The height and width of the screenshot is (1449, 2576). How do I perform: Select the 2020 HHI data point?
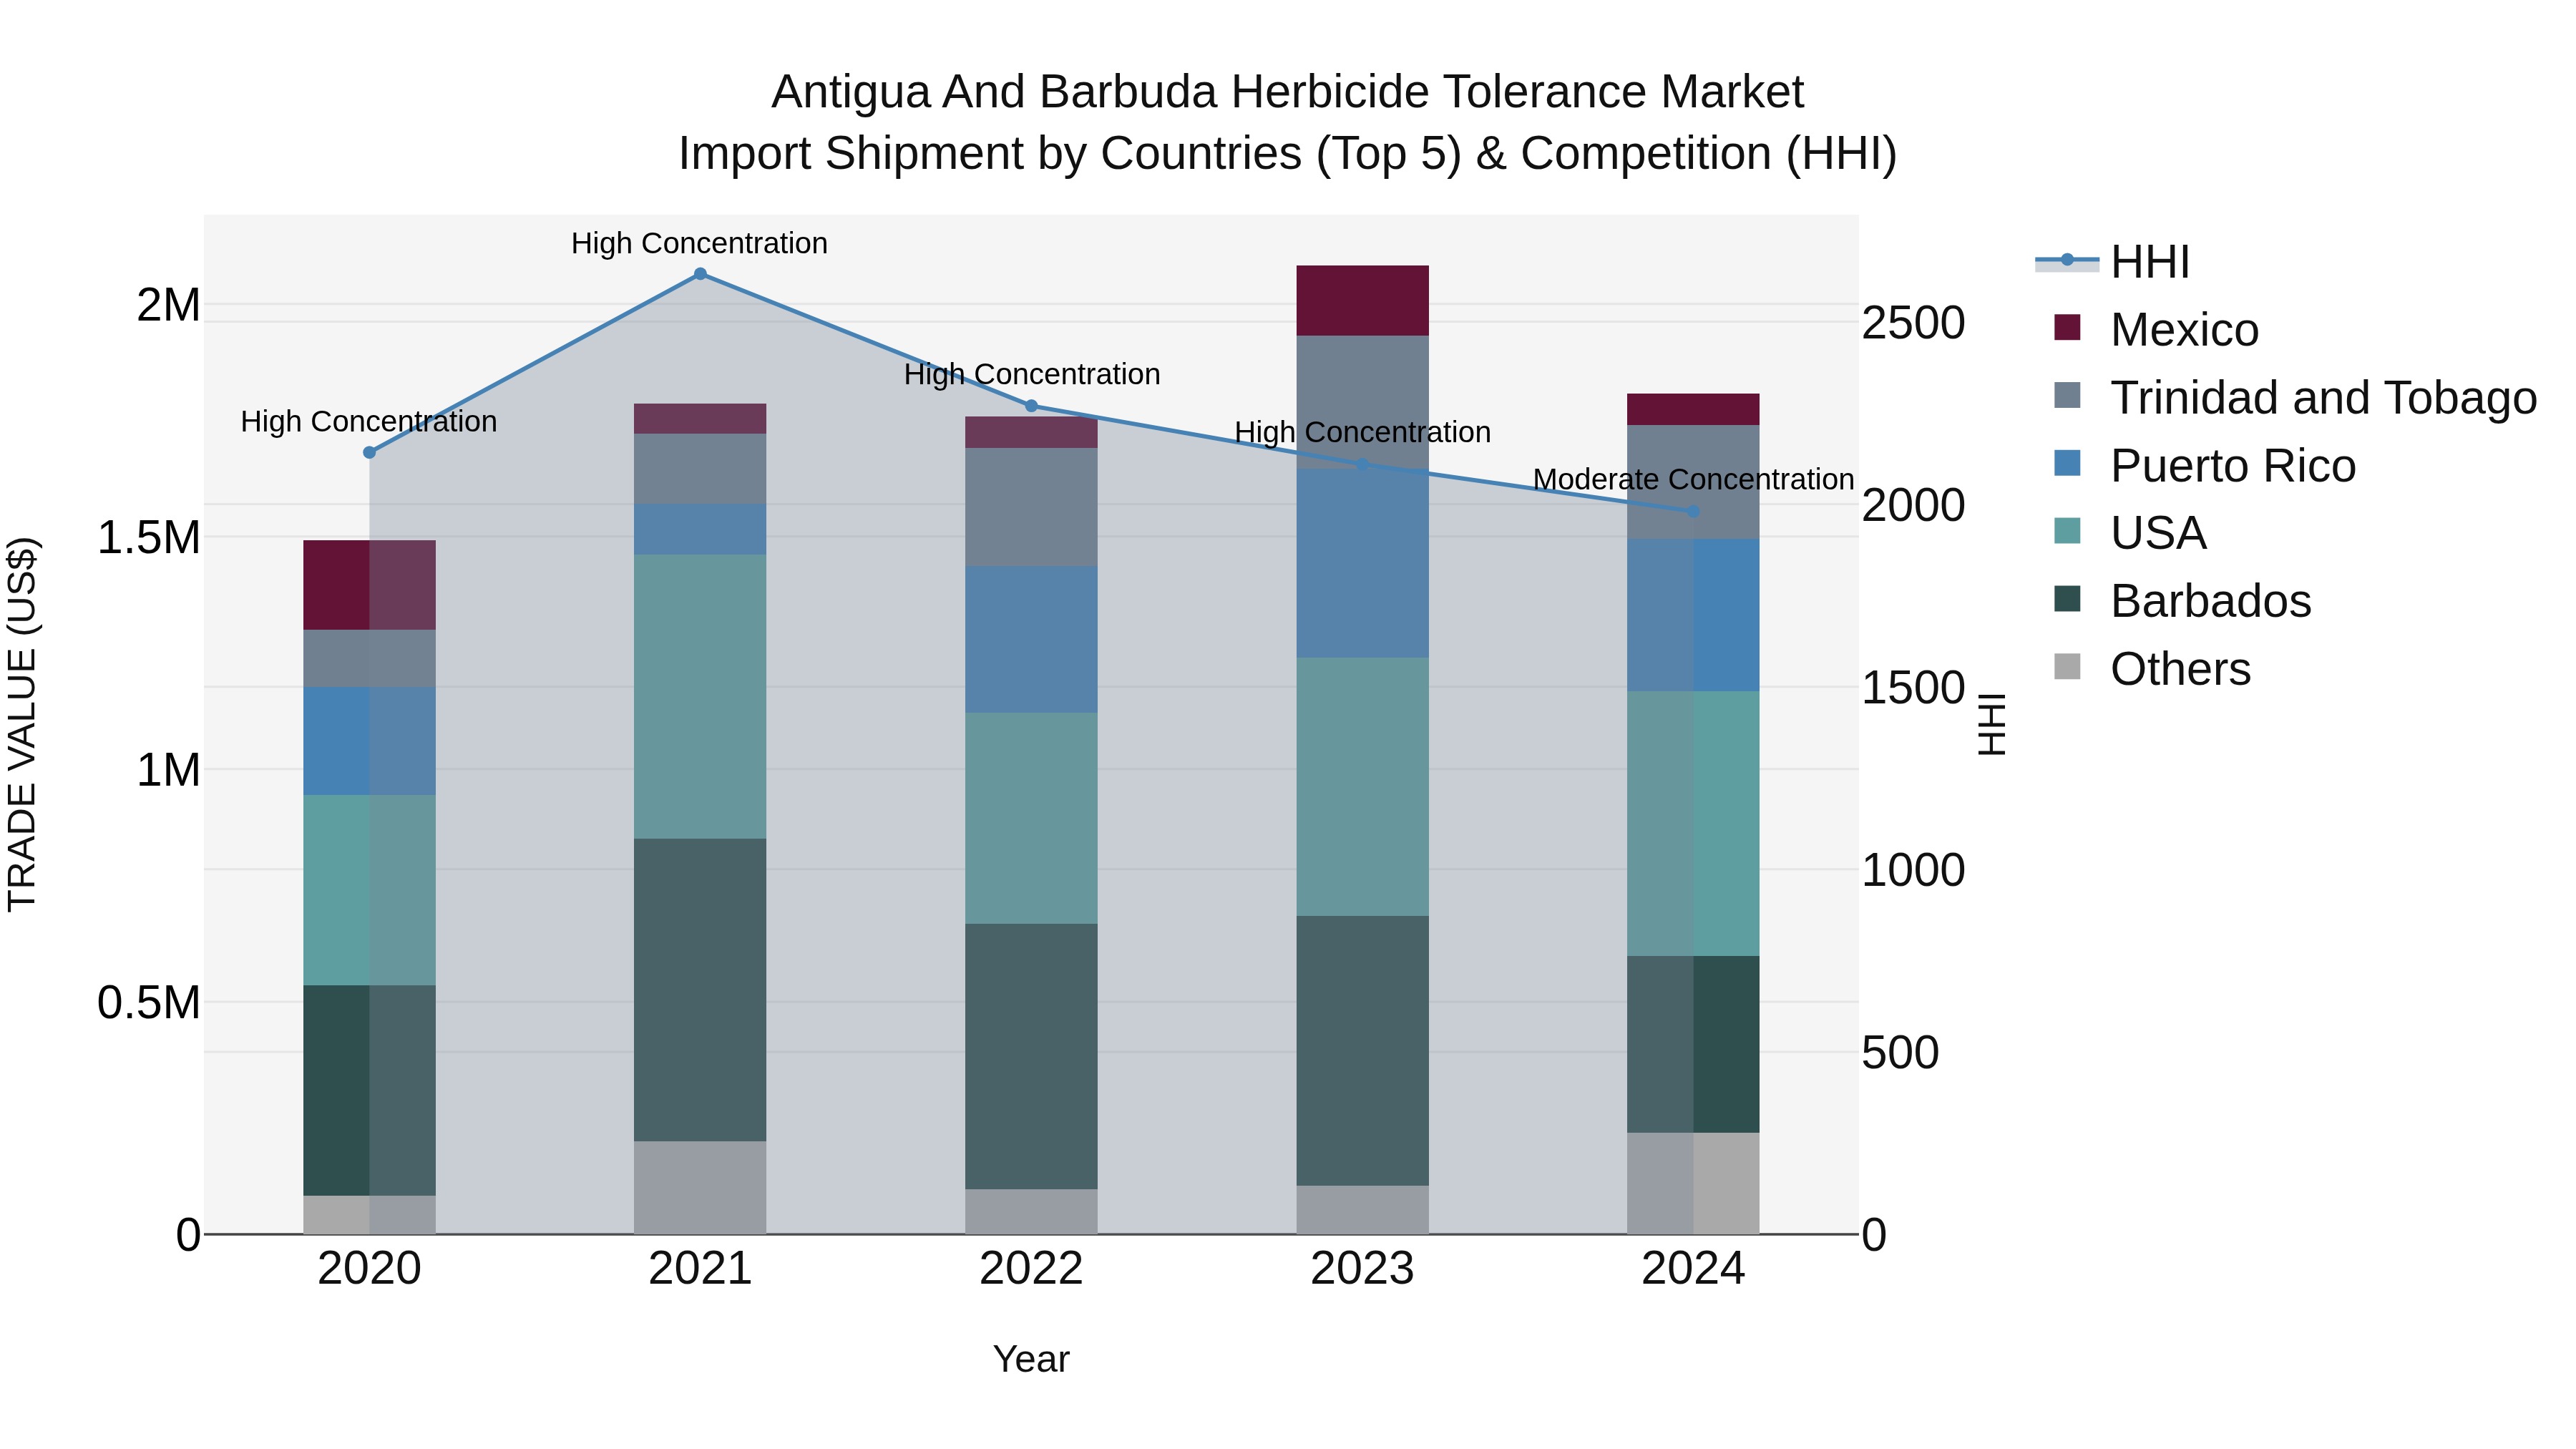tap(369, 452)
